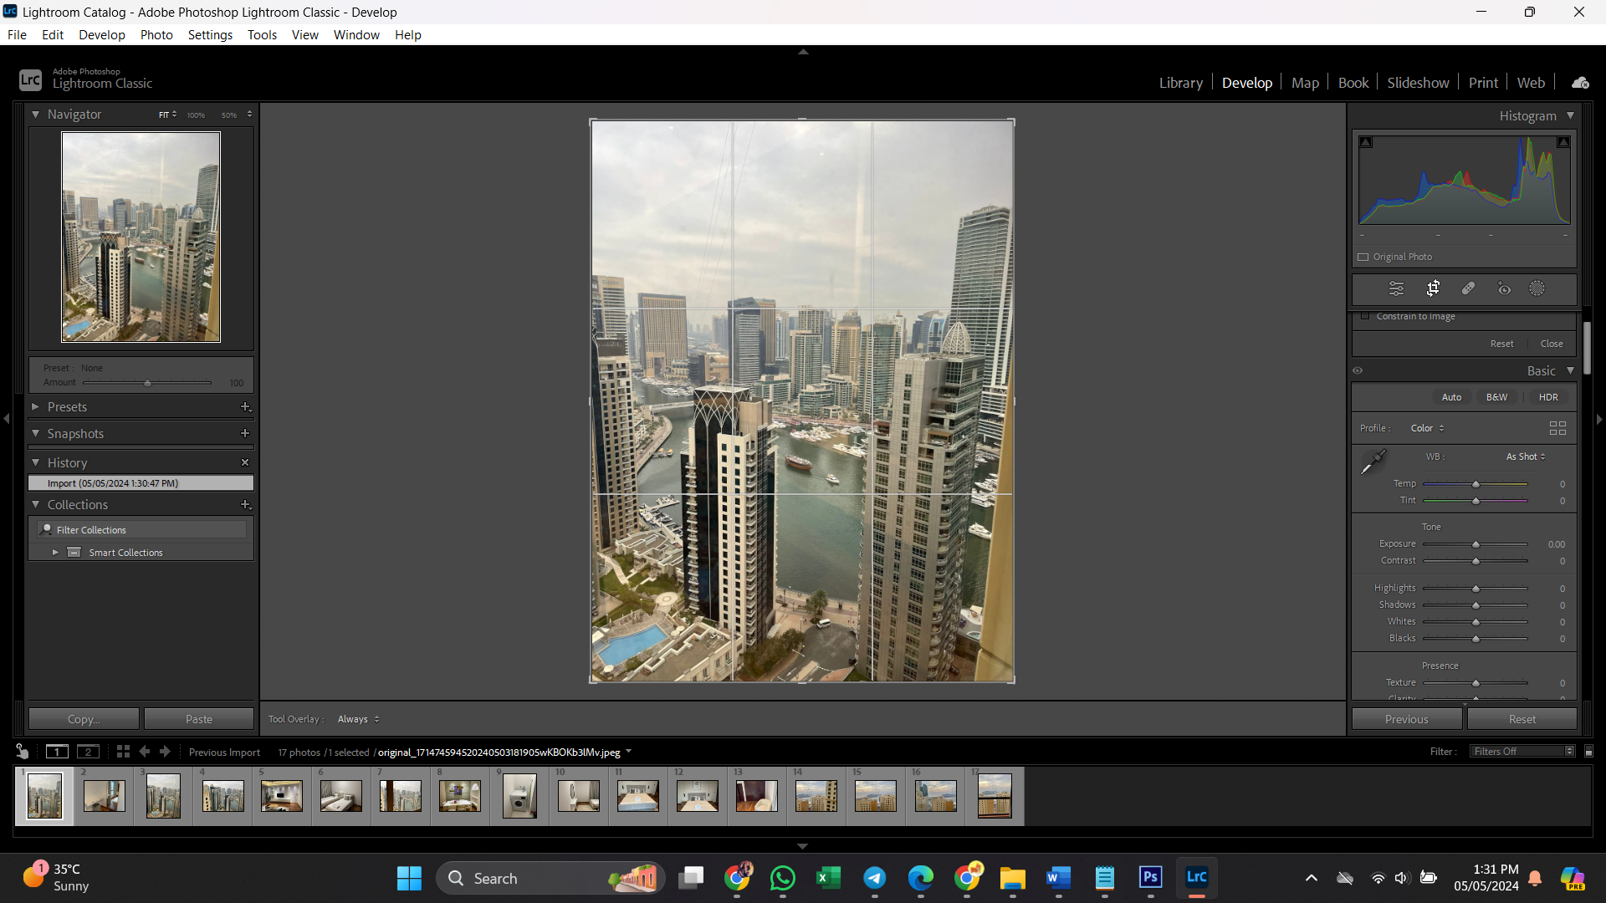Open the WB As Shot dropdown
This screenshot has height=903, width=1606.
pos(1526,457)
